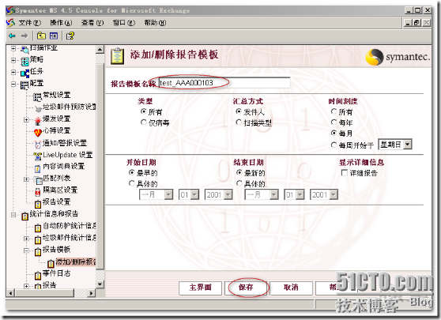Open start date year dropdown 2001
Viewport: 441px width, 320px height.
228,194
